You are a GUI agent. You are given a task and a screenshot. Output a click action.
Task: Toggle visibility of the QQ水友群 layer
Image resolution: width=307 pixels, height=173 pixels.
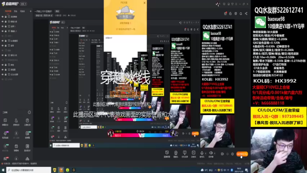(x=3, y=75)
